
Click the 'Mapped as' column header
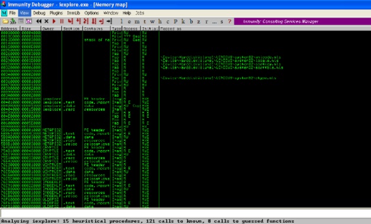coord(265,28)
